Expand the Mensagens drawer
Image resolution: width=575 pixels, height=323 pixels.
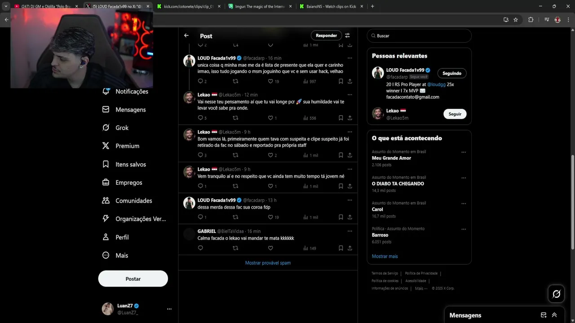(554, 315)
